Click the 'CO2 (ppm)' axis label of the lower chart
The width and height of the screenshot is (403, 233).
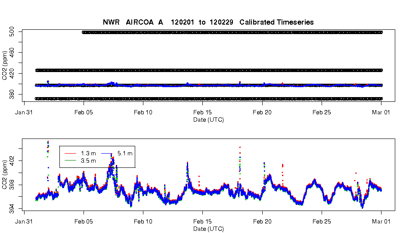(x=4, y=175)
